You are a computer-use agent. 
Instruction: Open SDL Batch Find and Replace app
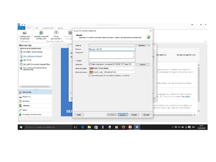click(31, 52)
